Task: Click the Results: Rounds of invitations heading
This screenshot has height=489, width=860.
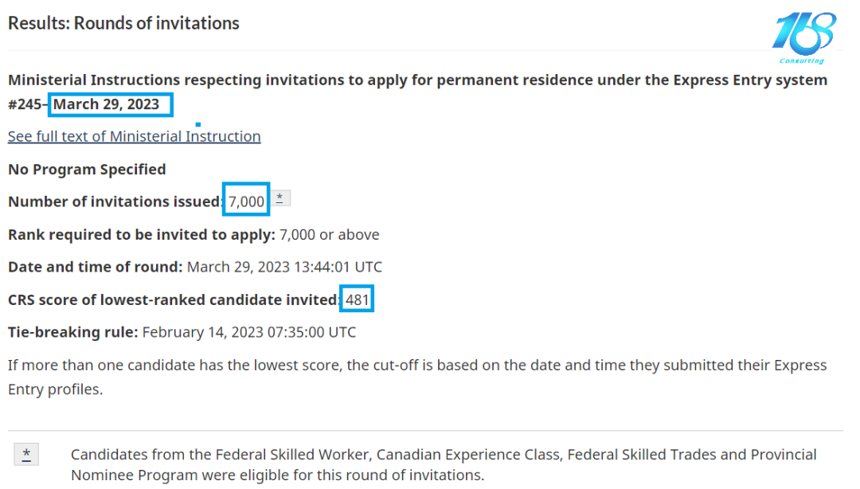Action: 123,23
